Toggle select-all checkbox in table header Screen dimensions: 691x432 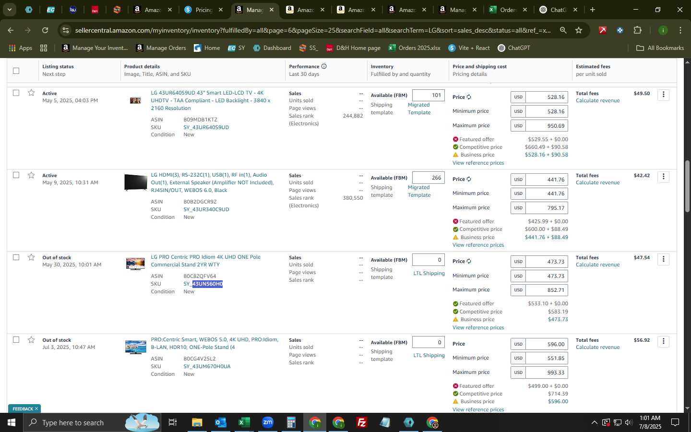[x=16, y=71]
